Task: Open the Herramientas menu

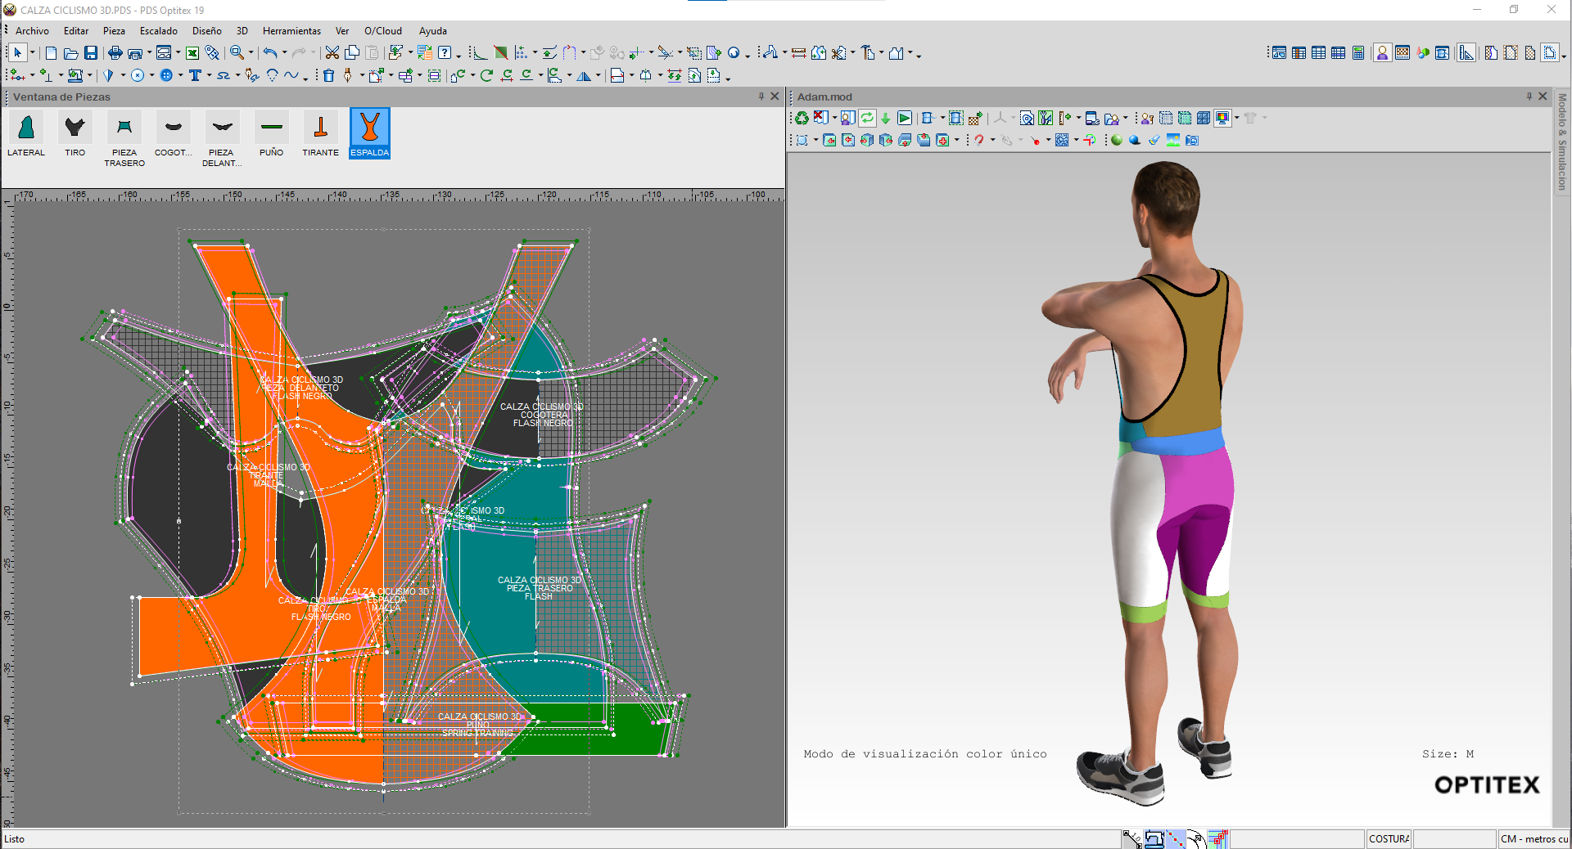Action: pyautogui.click(x=291, y=31)
